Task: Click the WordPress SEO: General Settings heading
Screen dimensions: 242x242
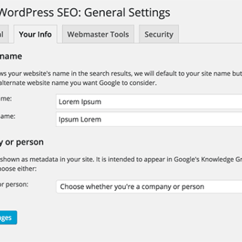Action: (85, 13)
